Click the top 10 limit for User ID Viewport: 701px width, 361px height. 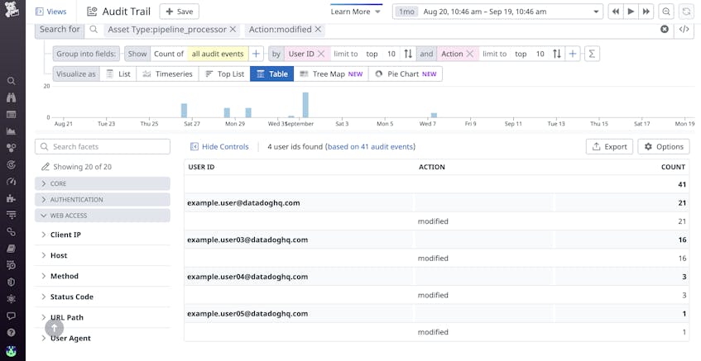pyautogui.click(x=381, y=54)
